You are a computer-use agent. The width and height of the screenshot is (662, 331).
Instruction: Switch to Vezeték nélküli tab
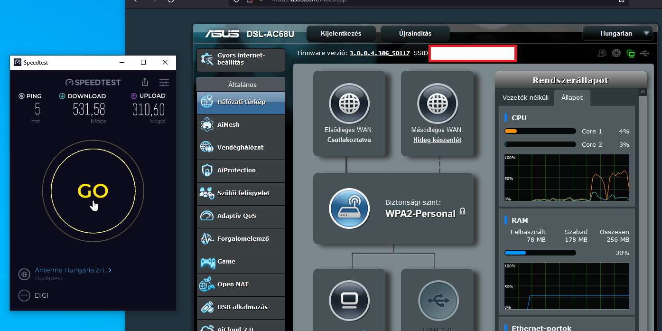[525, 97]
